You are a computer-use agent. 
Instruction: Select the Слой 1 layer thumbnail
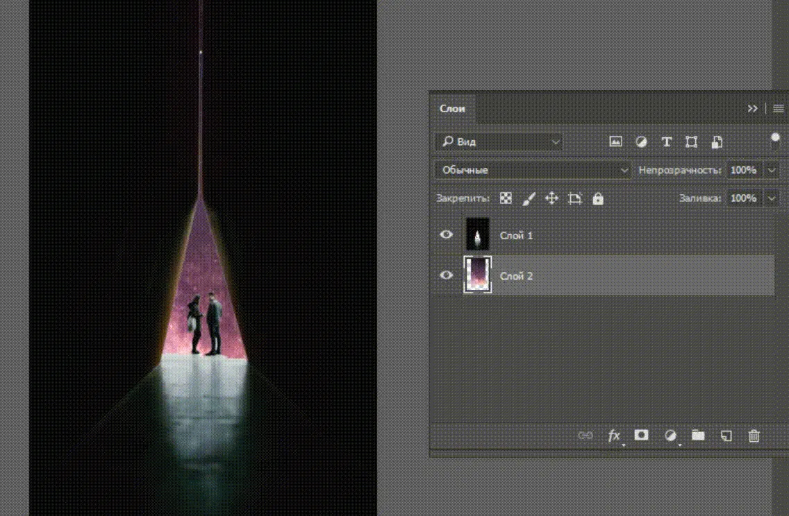[x=478, y=234]
